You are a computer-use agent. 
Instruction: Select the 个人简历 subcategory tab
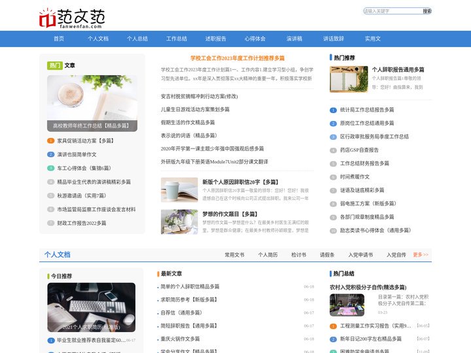[x=268, y=255]
